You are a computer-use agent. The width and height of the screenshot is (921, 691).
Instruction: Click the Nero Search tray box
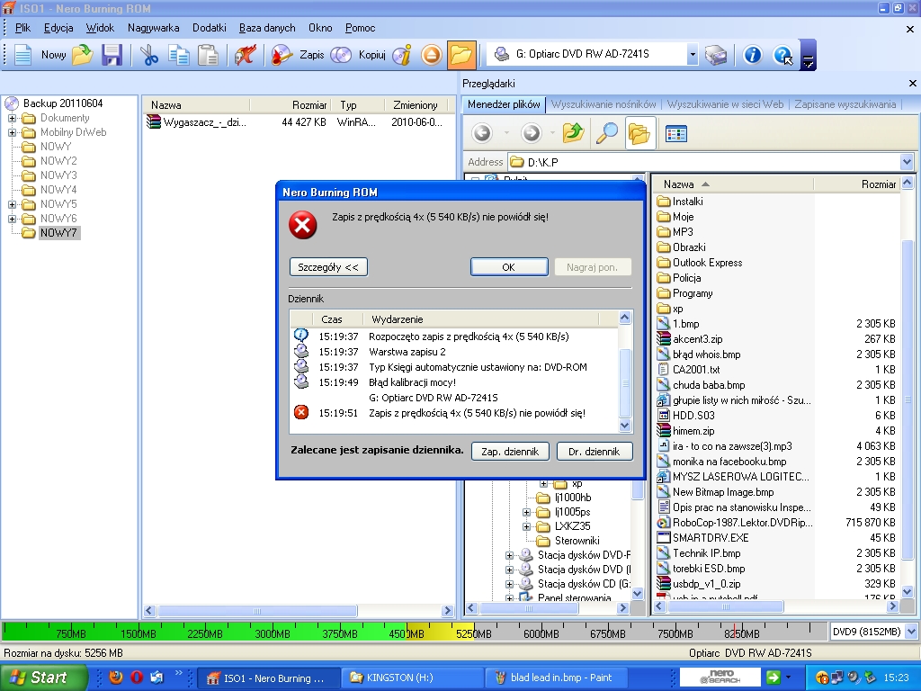click(x=720, y=677)
